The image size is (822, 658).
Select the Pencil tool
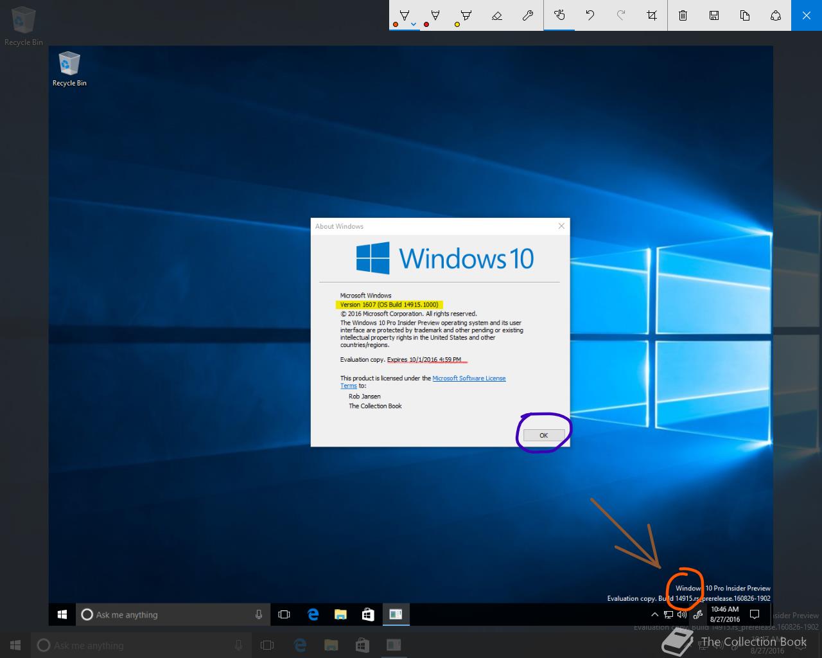point(435,15)
